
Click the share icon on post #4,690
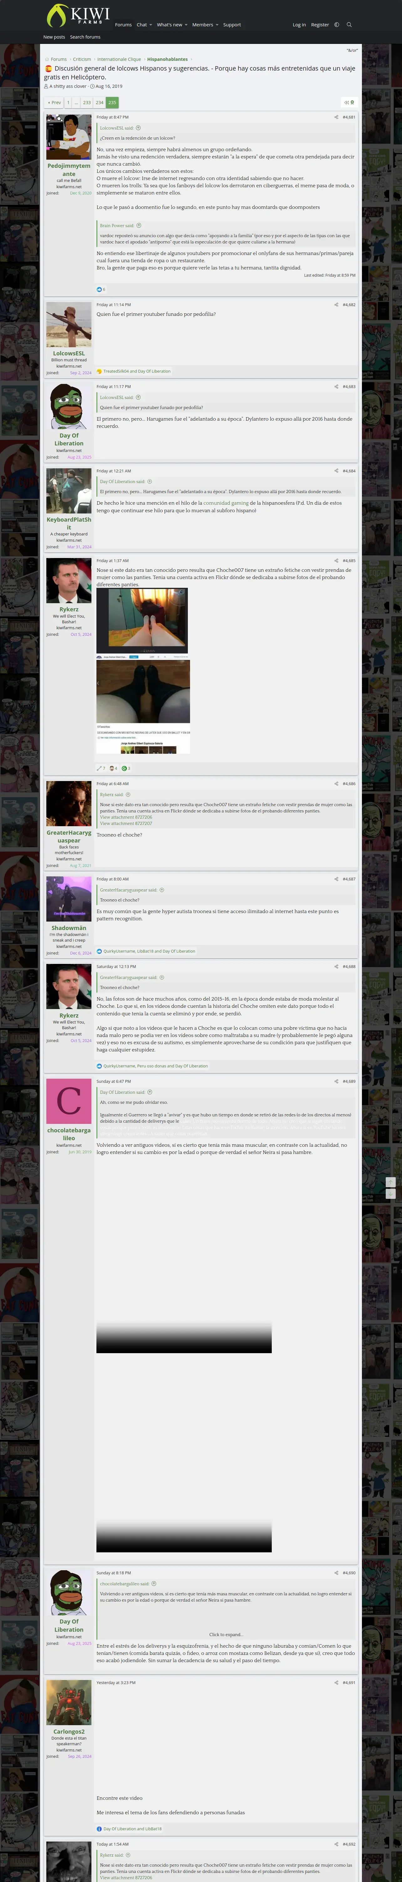click(336, 1573)
